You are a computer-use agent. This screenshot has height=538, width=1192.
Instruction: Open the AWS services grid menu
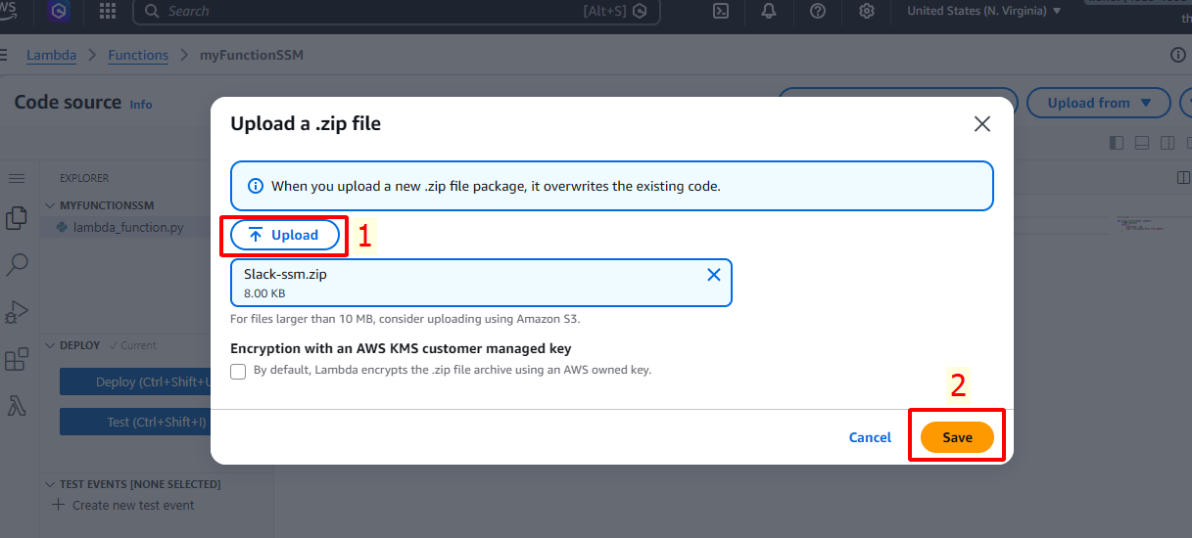(108, 11)
